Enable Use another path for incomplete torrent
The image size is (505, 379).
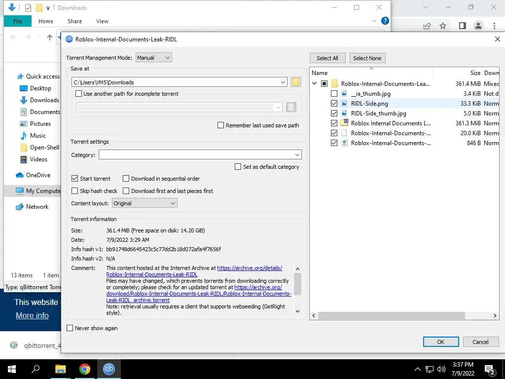pos(78,94)
